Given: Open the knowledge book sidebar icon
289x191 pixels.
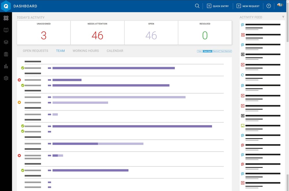Looking at the screenshot, I should click(x=6, y=30).
